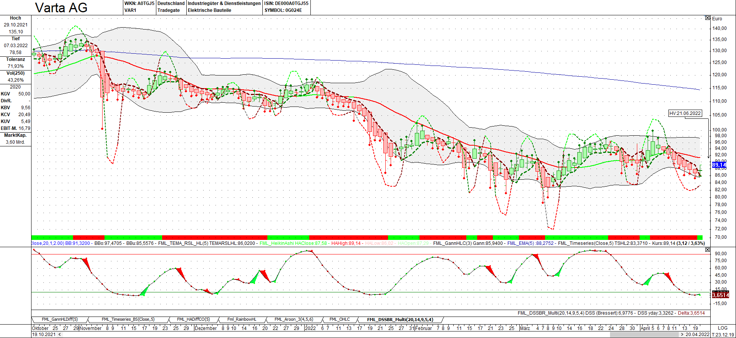Click the Varta AG chart title
The image size is (736, 338).
coord(61,8)
